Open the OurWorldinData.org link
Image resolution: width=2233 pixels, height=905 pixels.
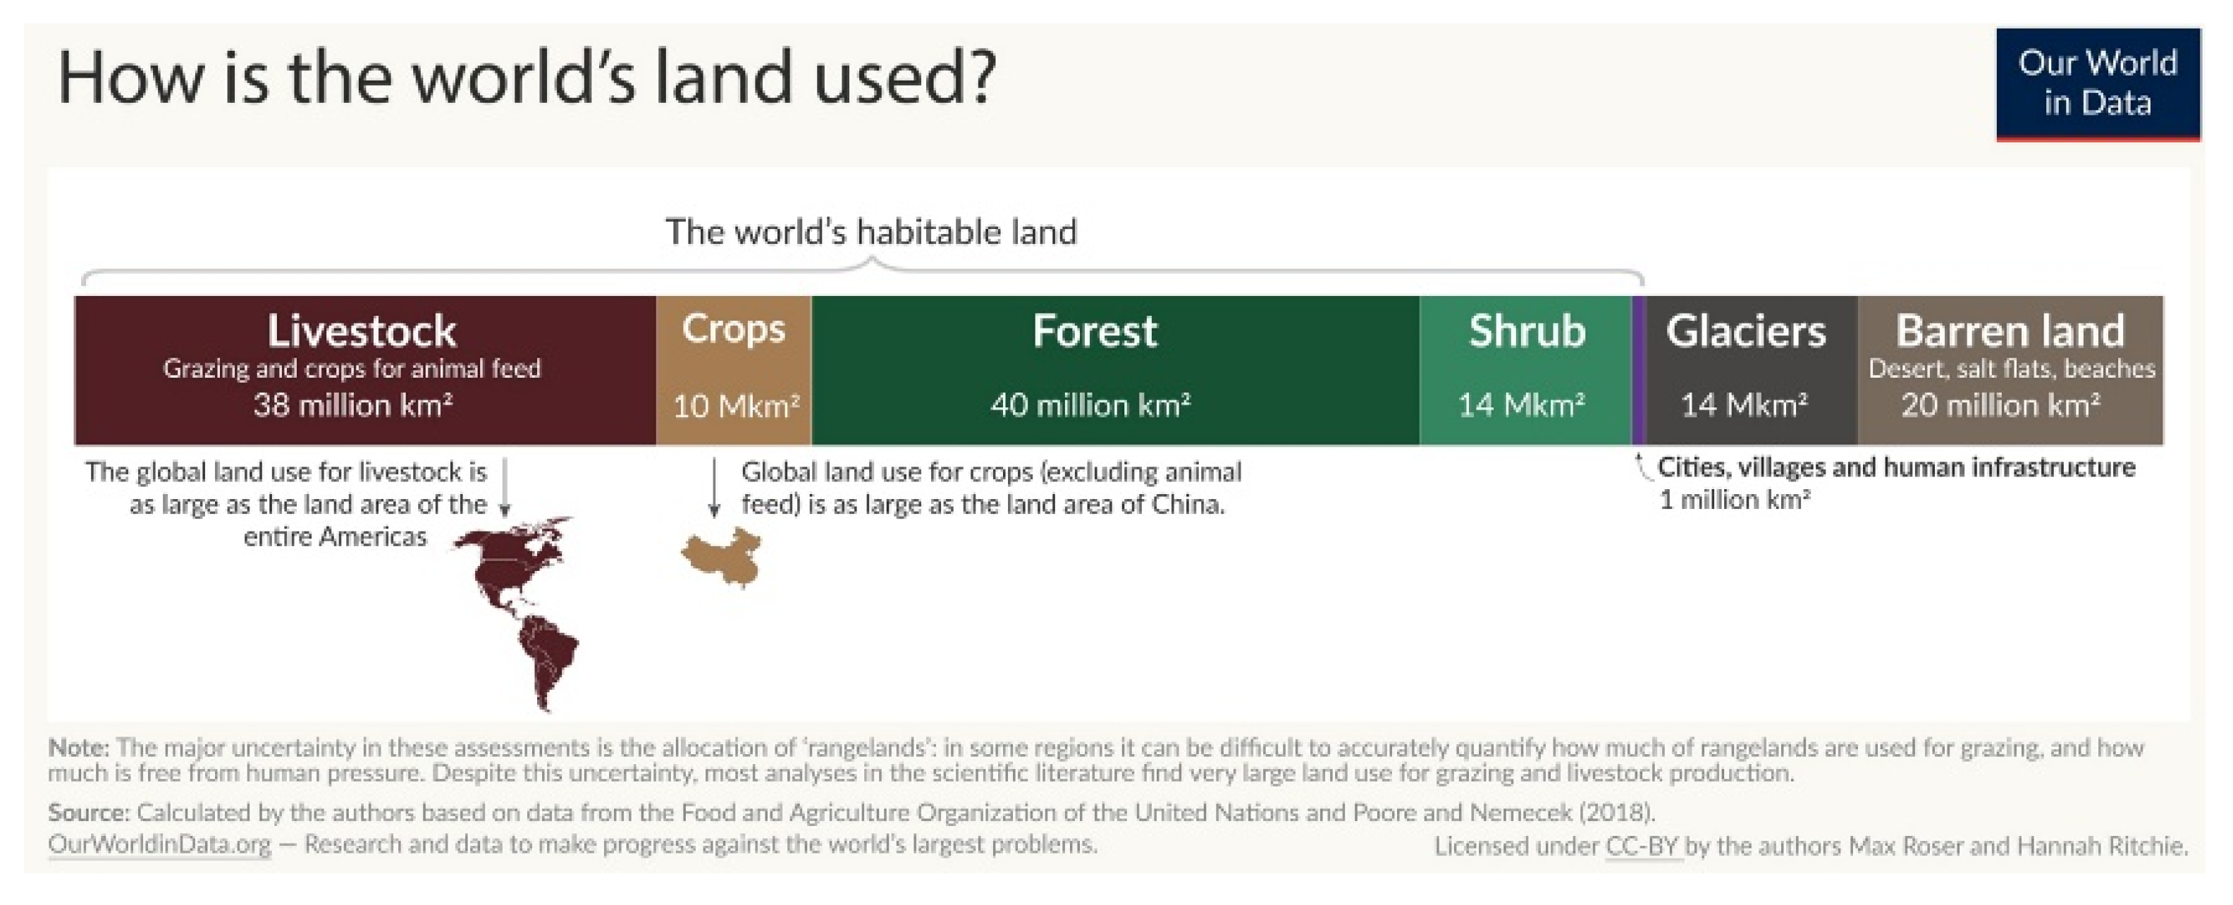click(x=159, y=844)
